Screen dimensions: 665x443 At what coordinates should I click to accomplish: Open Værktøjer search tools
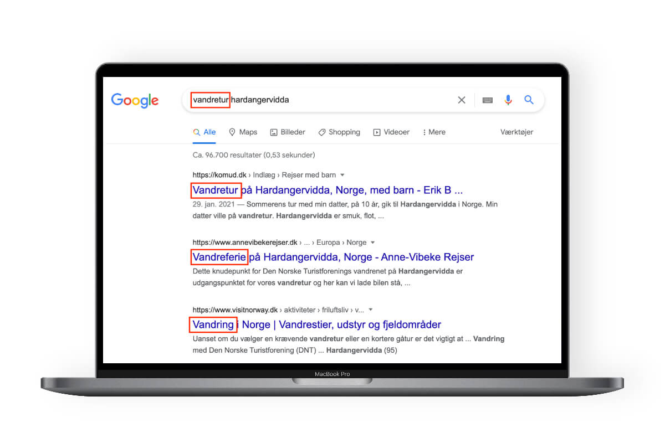coord(516,132)
